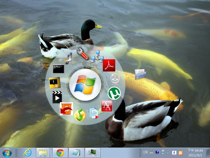This screenshot has height=158, width=210.
Task: Click the wrench and red tool icon
Action: 82,53
